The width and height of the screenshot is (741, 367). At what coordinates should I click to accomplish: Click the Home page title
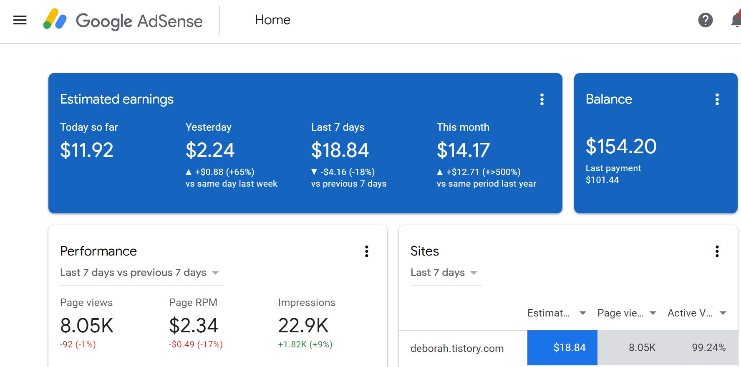click(x=273, y=20)
